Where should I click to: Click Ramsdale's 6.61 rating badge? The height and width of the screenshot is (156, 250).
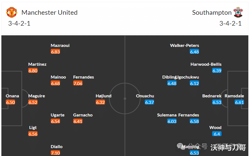pyautogui.click(x=239, y=102)
